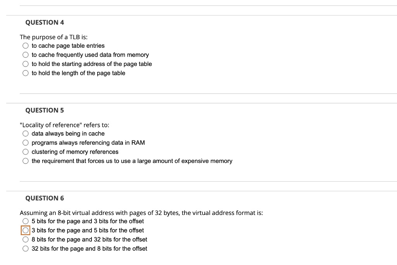Select "to cache frequently used data from memory"
Viewport: 397px width, 265px height.
tap(25, 55)
